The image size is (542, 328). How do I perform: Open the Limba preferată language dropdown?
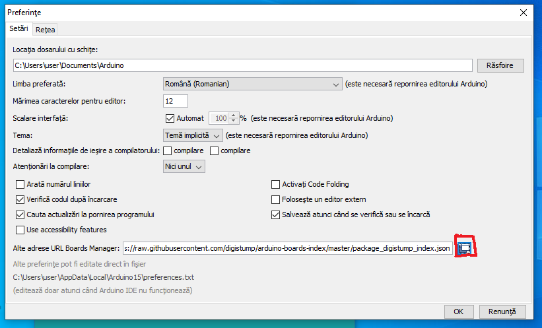pos(252,84)
